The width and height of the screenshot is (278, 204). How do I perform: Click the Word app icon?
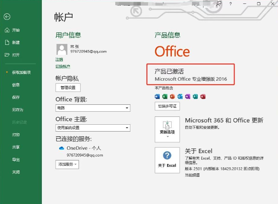157,97
